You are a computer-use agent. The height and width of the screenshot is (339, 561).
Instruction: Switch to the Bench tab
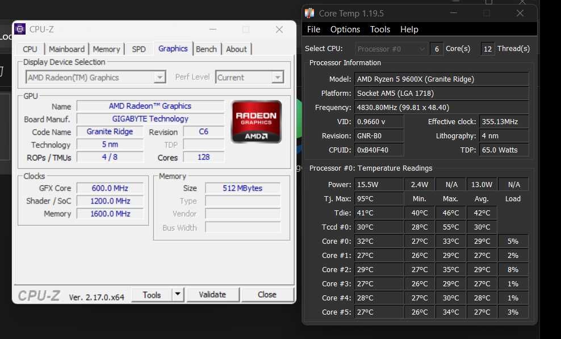pos(207,49)
